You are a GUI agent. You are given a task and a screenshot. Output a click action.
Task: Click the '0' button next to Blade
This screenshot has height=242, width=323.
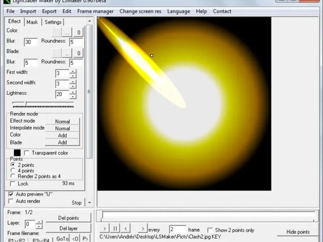click(x=78, y=53)
